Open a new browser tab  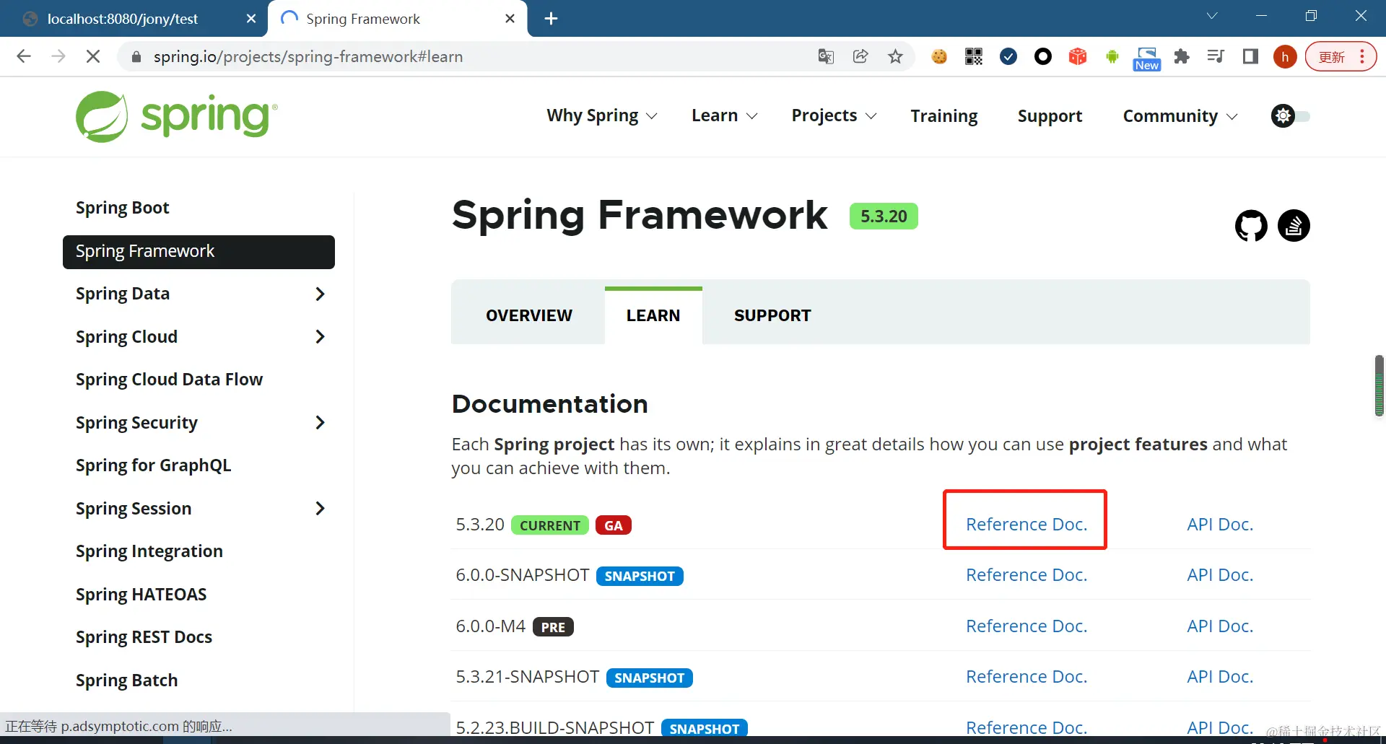pos(551,19)
